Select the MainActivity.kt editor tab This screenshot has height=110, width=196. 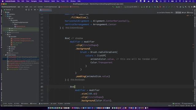[45, 10]
